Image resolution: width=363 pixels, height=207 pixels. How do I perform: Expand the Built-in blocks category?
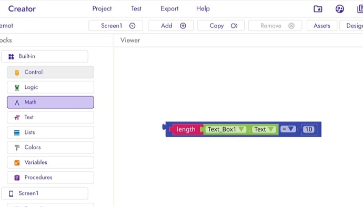(45, 56)
